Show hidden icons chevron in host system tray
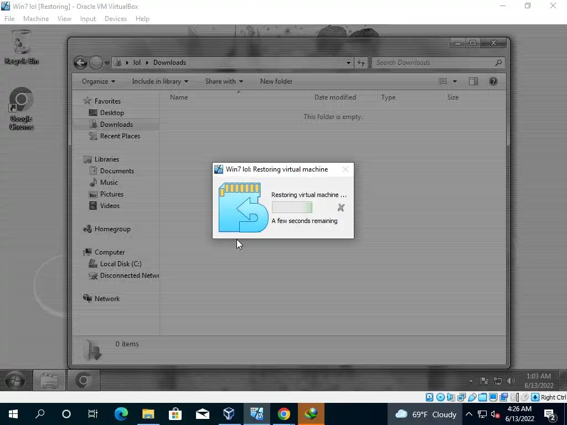567x425 pixels. (468, 414)
